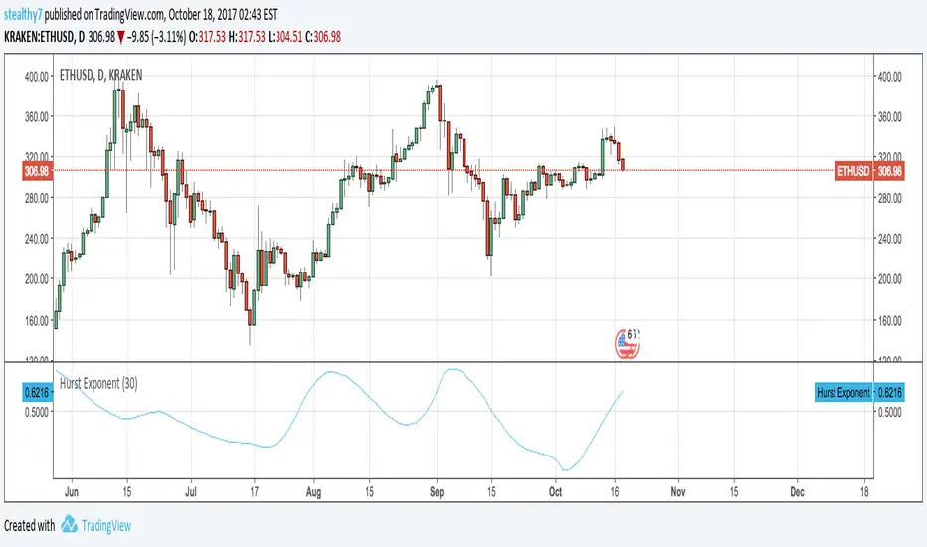Click the US flag economic event icon
Viewport: 927px width, 547px height.
click(628, 343)
